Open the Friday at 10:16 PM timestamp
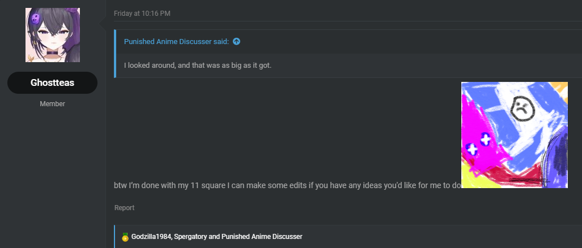The image size is (582, 248). [x=142, y=14]
